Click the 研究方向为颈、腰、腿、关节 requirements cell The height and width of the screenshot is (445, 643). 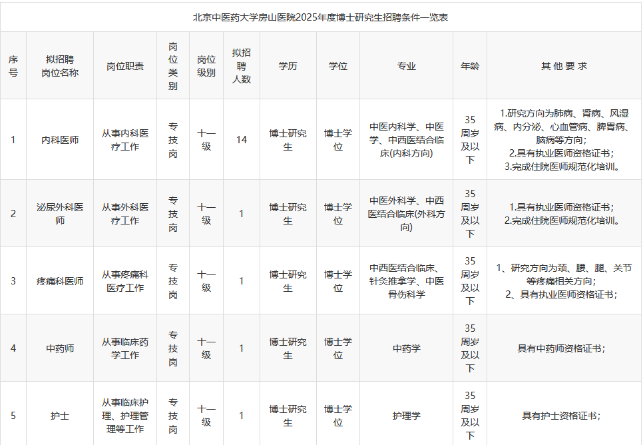564,281
